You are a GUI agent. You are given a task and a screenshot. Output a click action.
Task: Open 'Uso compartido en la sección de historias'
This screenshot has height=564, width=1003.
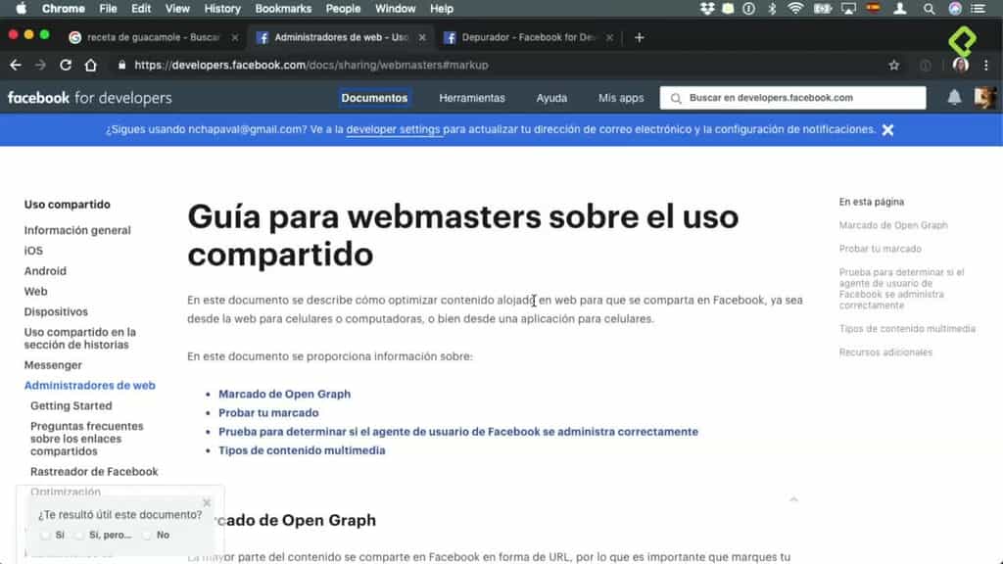coord(80,338)
